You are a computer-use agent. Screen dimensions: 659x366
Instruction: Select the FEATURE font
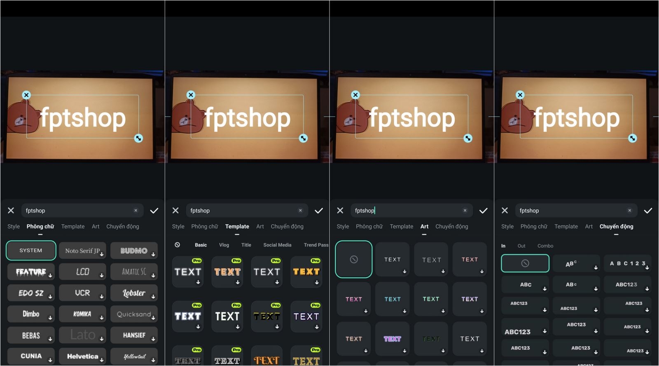coord(31,272)
